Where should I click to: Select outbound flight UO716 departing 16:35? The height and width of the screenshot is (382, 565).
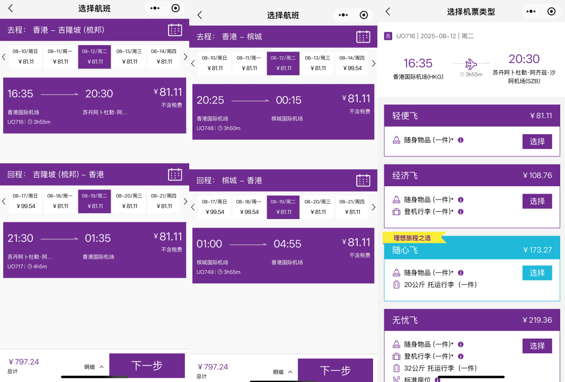(x=95, y=106)
